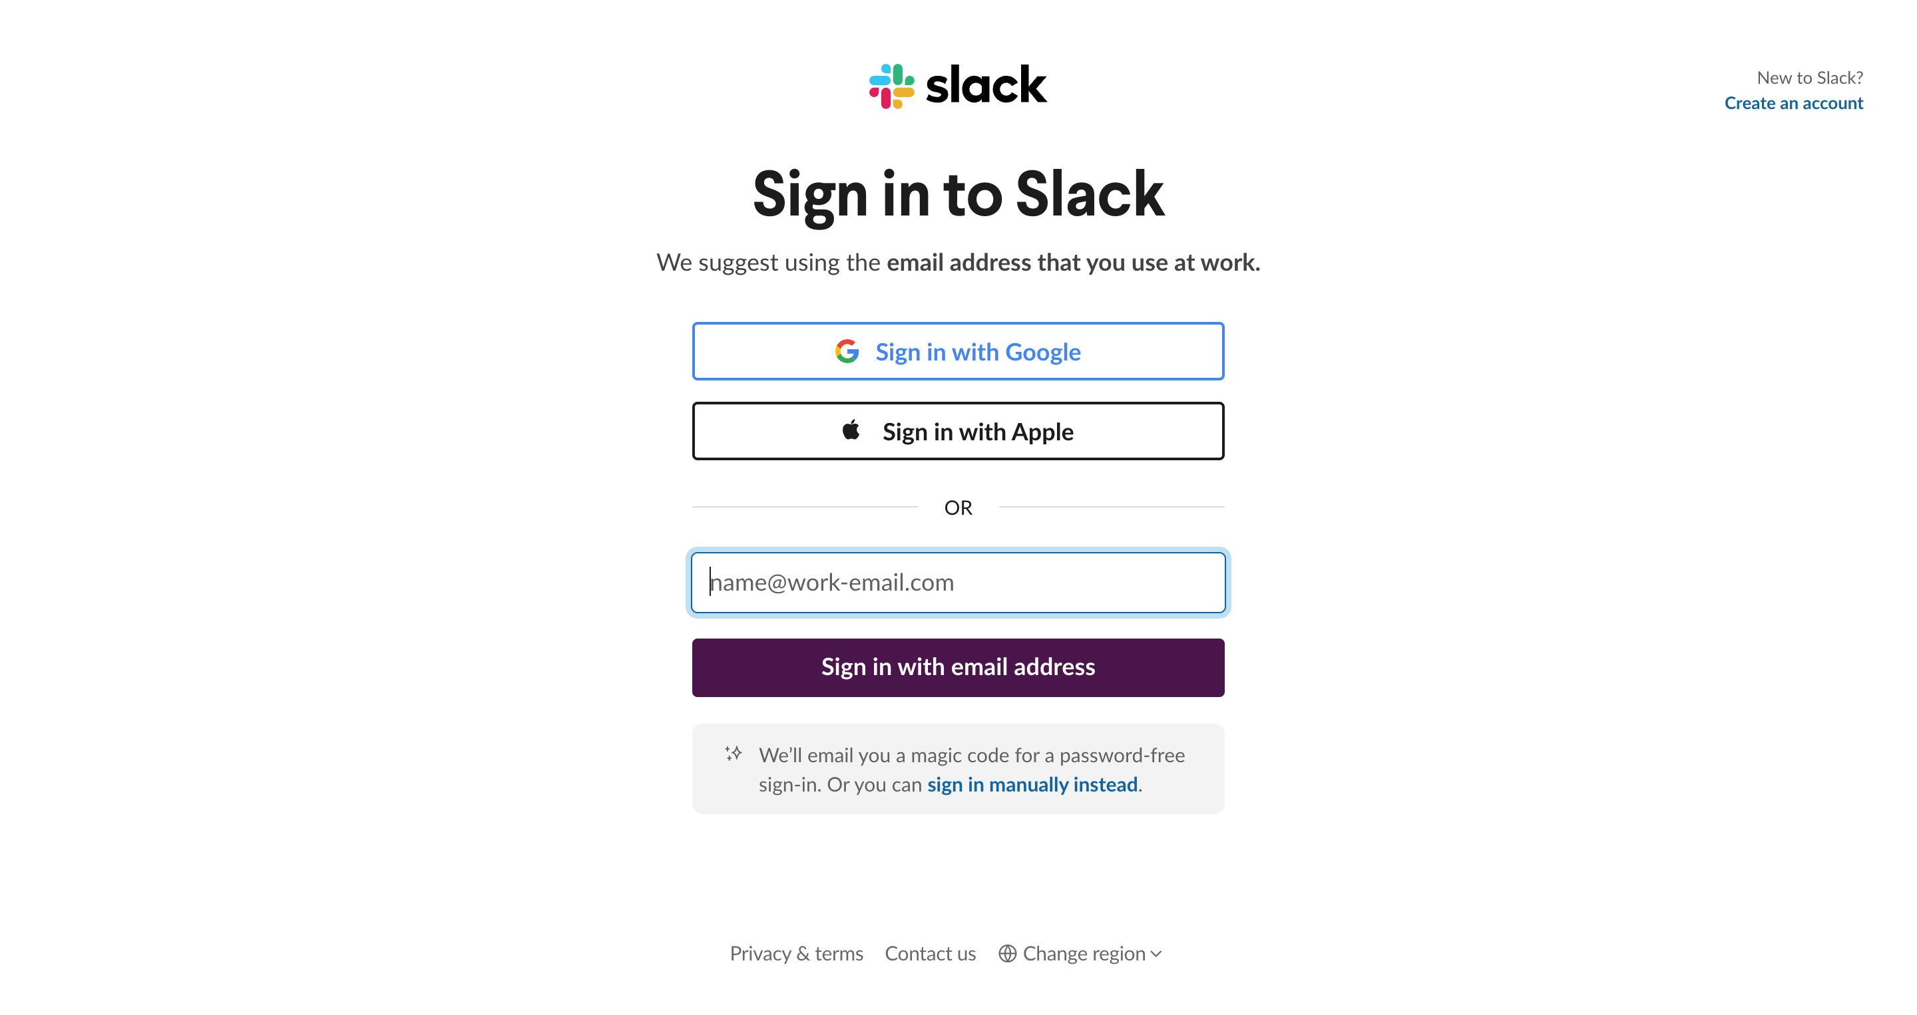Choose Sign in with Apple
This screenshot has width=1917, height=1015.
click(958, 431)
